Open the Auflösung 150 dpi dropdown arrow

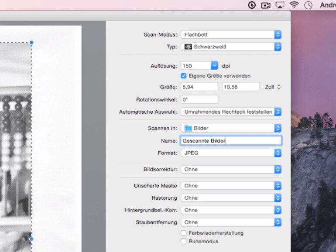214,66
